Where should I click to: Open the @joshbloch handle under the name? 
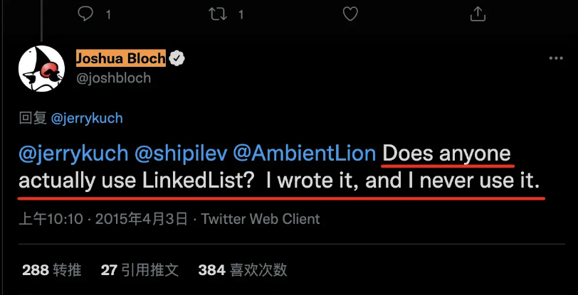(113, 77)
